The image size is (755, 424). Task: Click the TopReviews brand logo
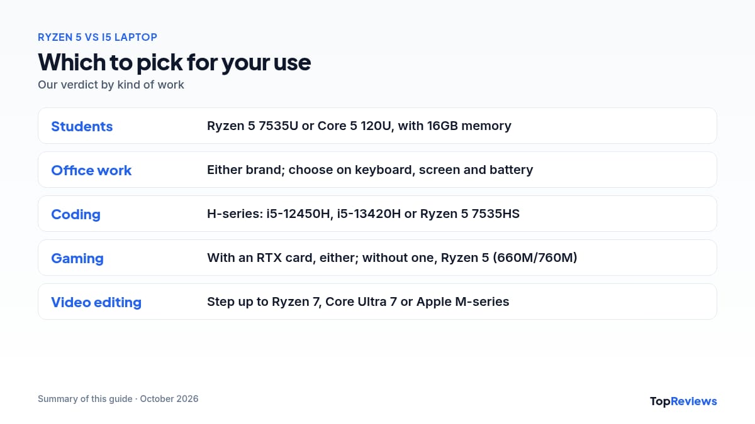683,401
